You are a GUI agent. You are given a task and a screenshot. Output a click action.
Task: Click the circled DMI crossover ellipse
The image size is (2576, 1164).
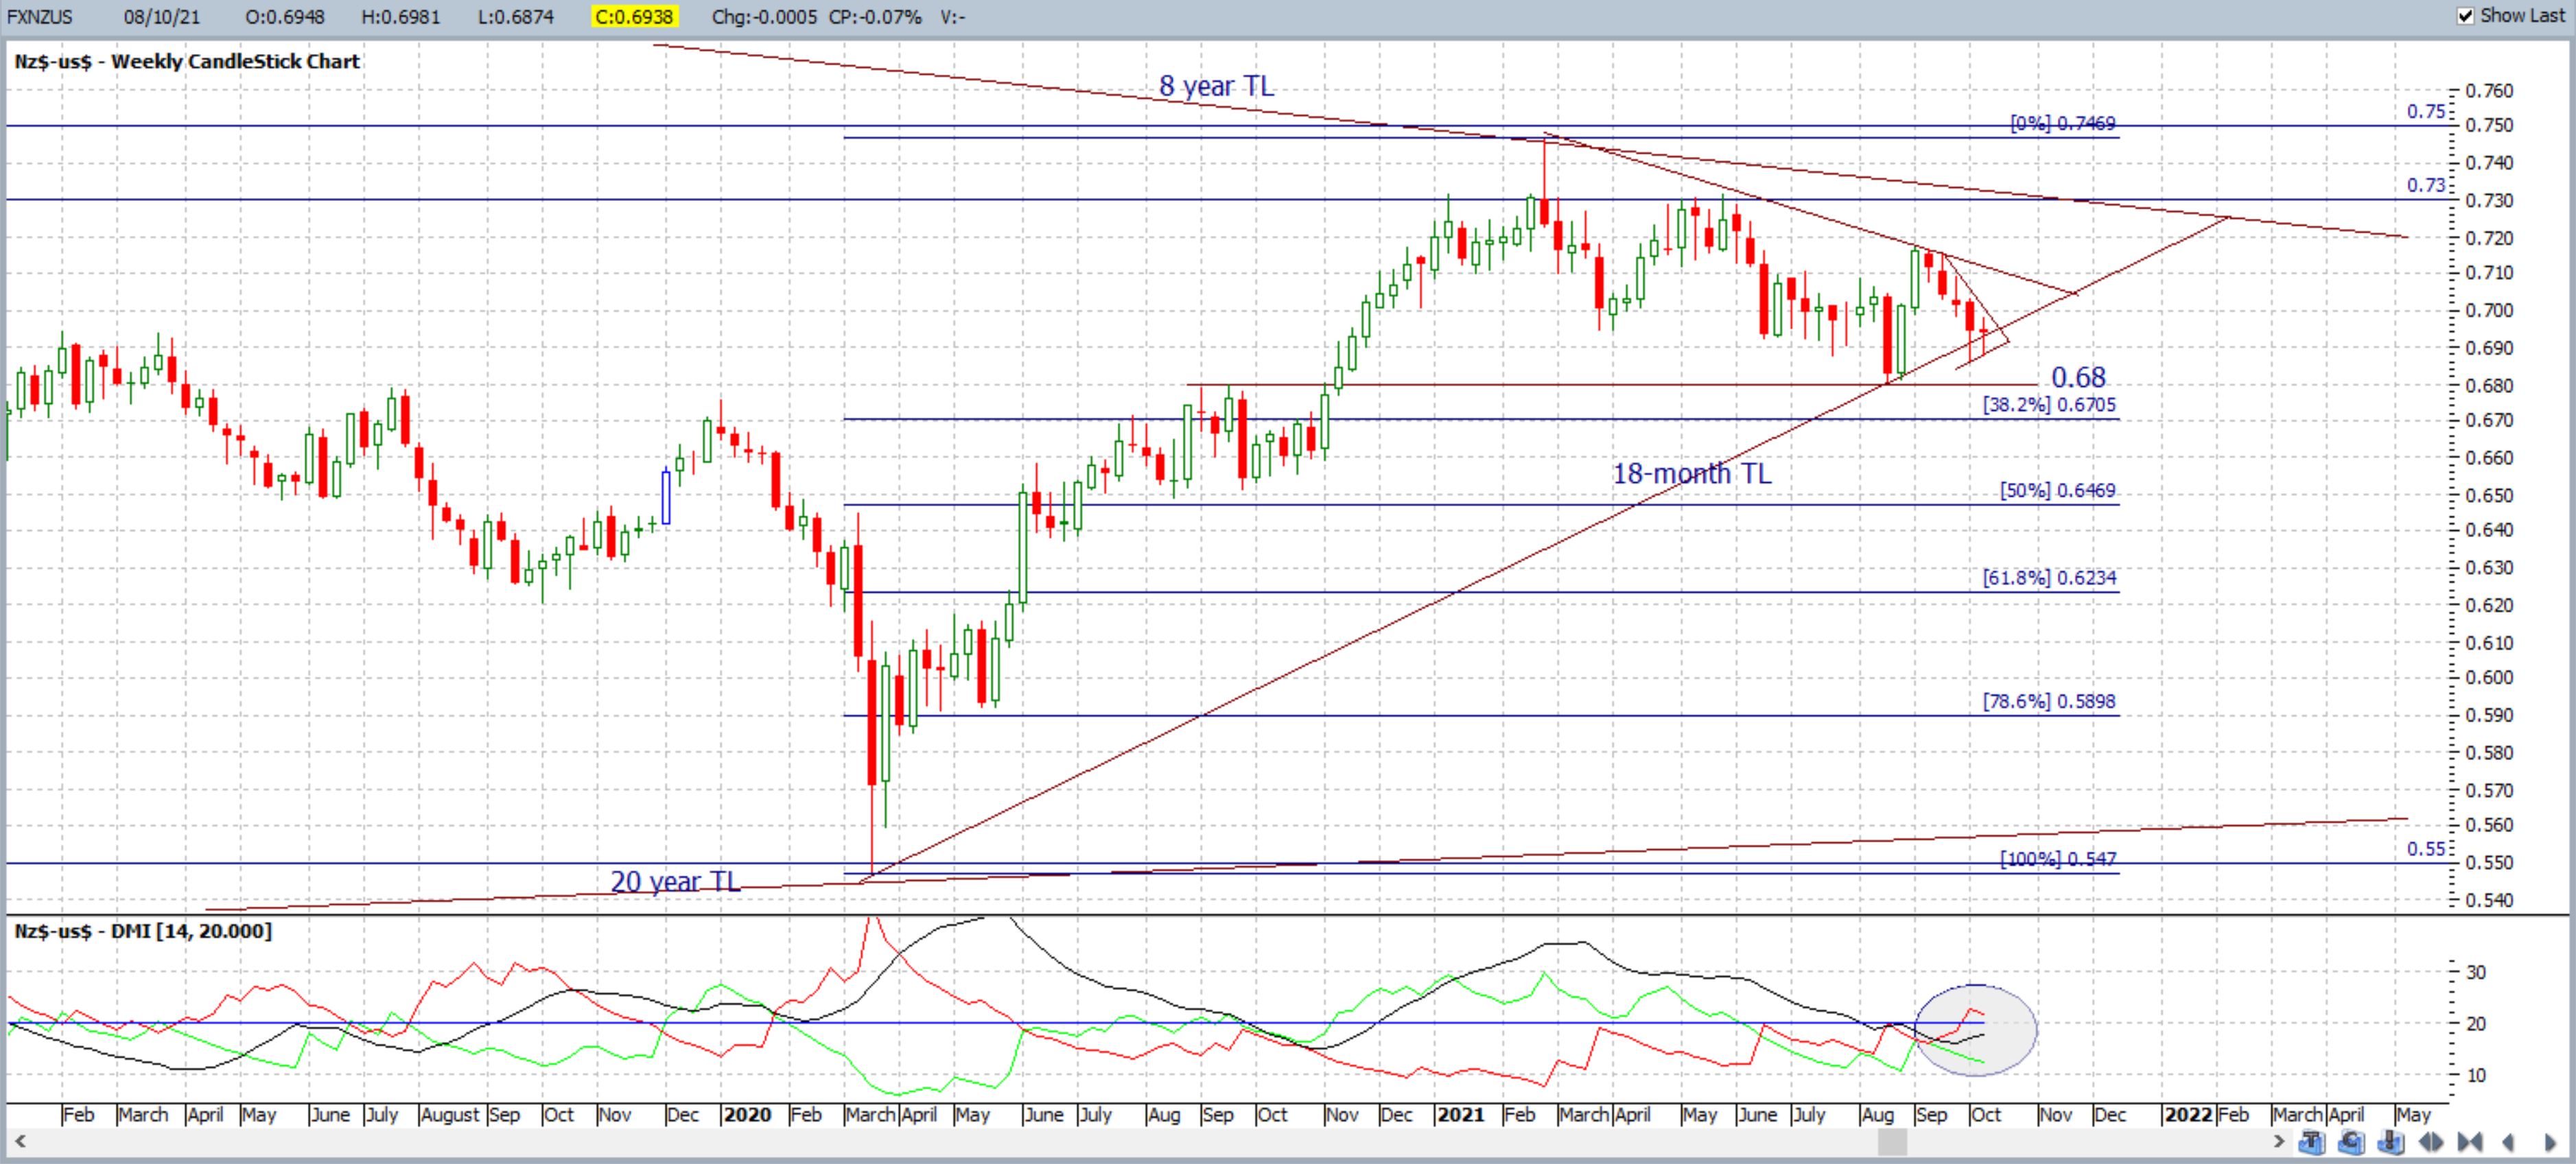(x=1975, y=1030)
